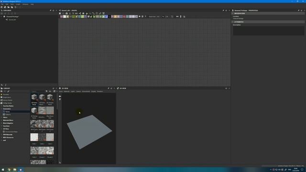The width and height of the screenshot is (306, 172).
Task: Select Favorites in the Library tree
Action: point(6,95)
